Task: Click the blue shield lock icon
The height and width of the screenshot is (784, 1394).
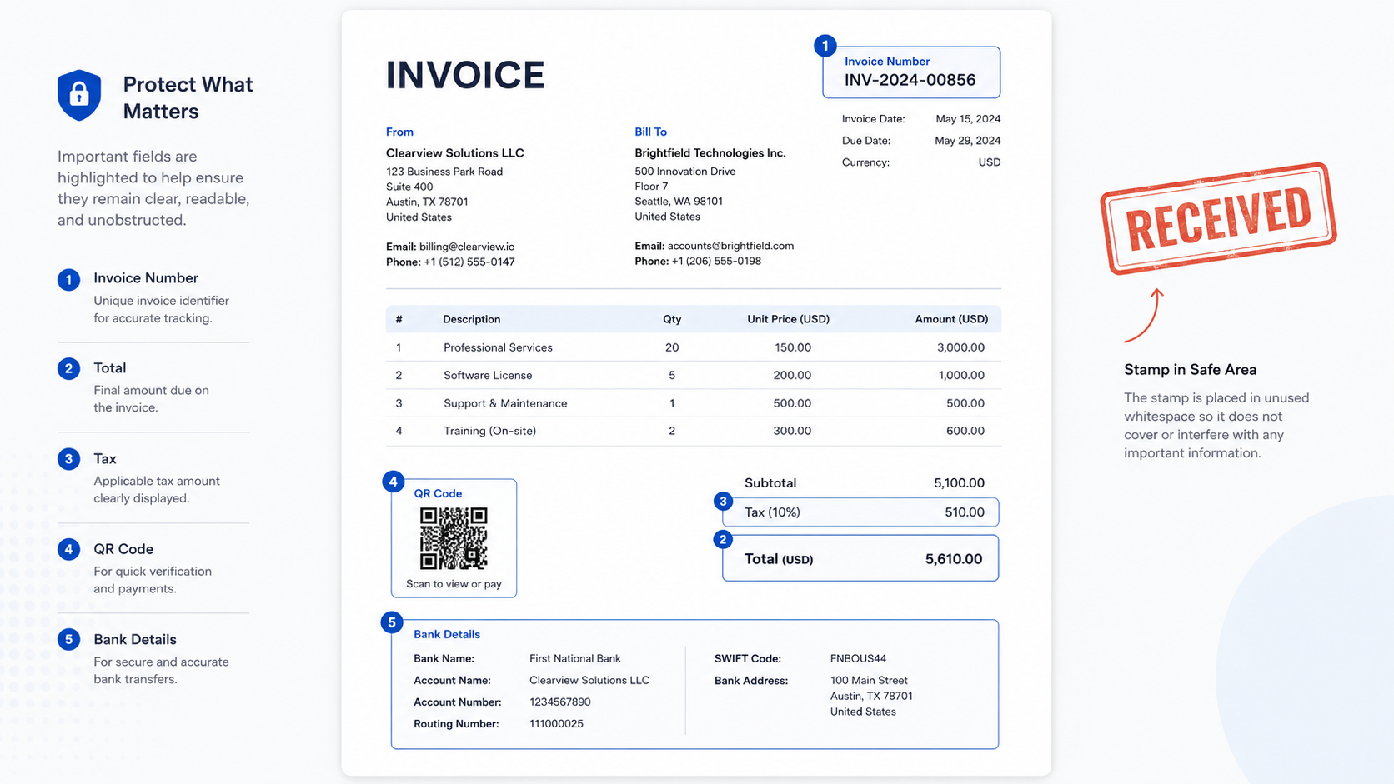Action: click(x=79, y=95)
